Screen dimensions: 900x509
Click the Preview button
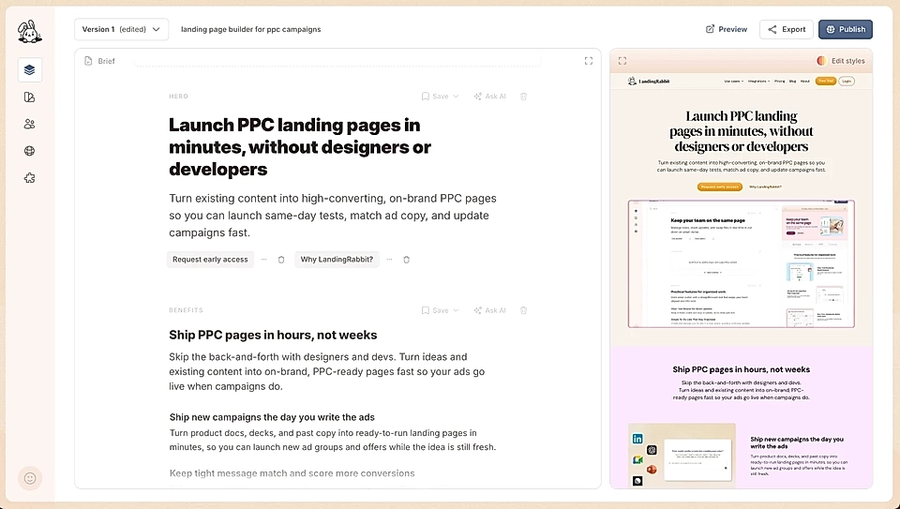point(727,29)
